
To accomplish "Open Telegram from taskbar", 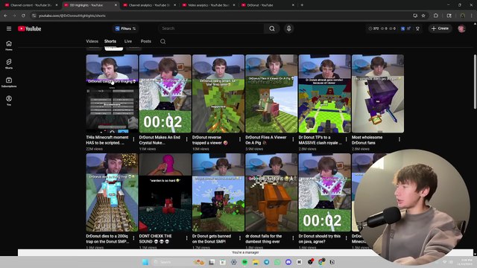I will (x=267, y=262).
